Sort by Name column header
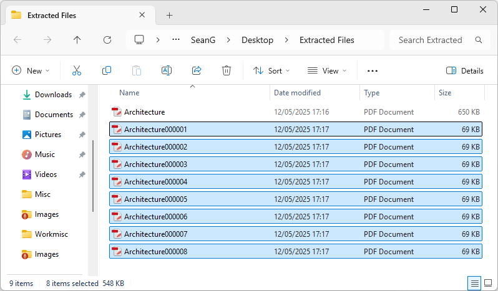This screenshot has width=498, height=291. (129, 93)
